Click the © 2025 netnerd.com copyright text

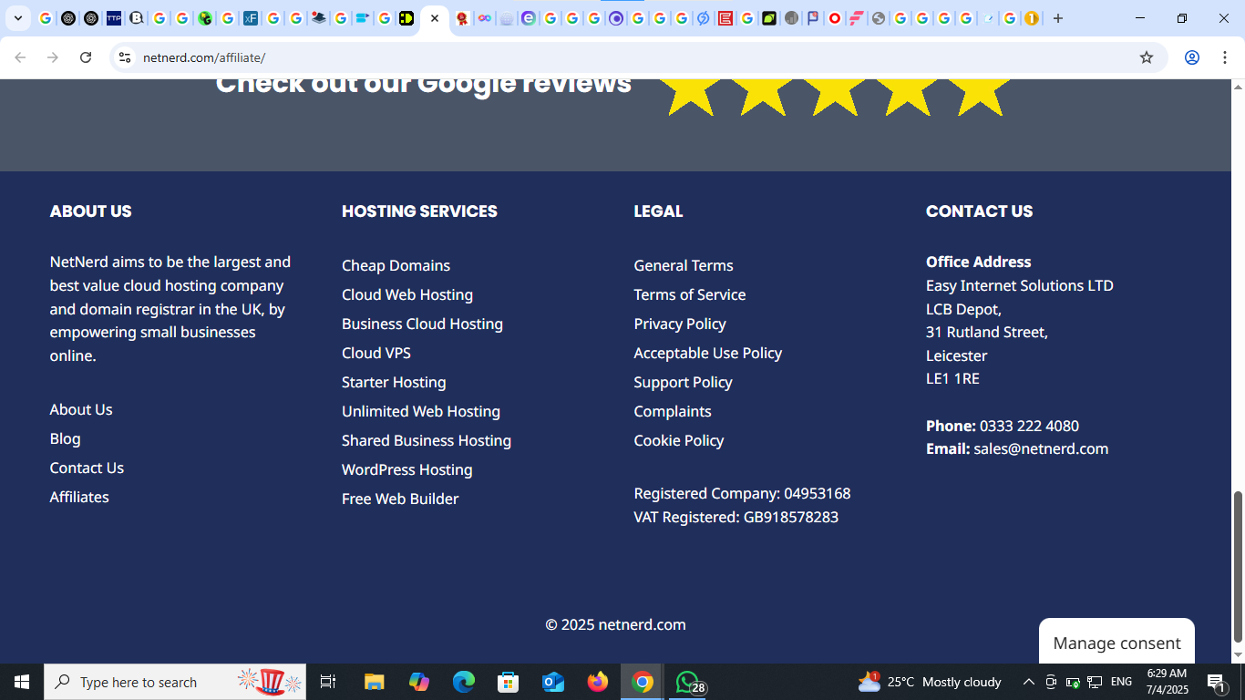(615, 624)
